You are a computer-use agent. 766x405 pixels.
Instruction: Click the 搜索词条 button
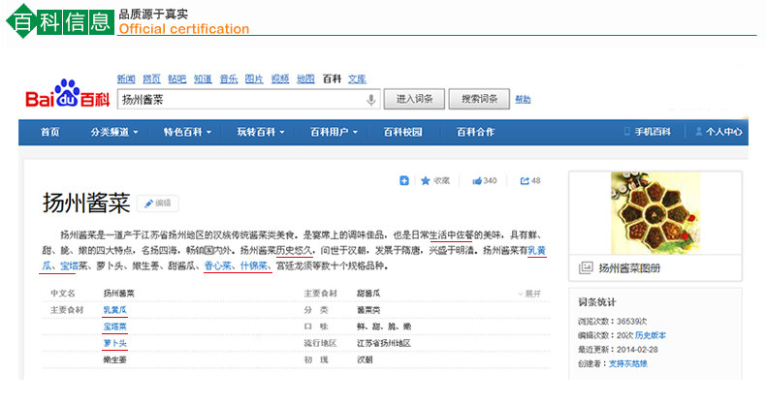(479, 99)
